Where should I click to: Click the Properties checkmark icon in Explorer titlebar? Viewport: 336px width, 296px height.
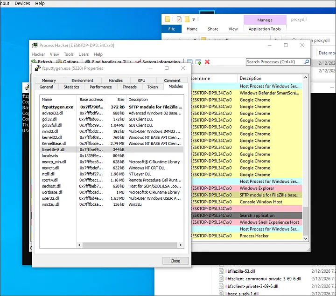[179, 19]
